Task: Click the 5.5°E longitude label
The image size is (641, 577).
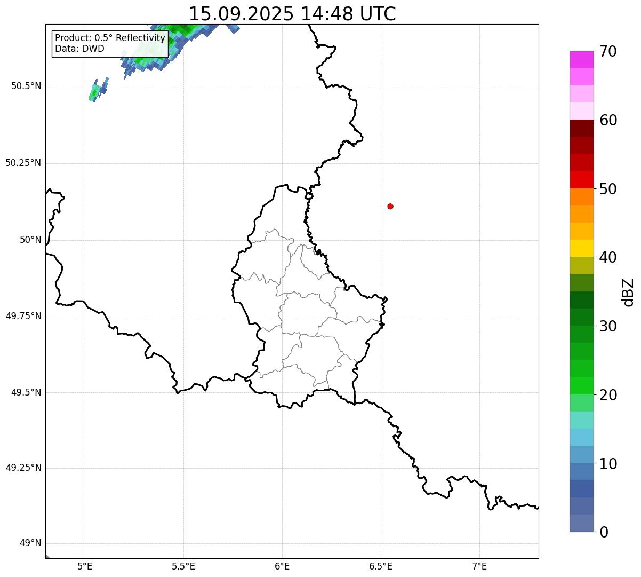Action: click(183, 566)
